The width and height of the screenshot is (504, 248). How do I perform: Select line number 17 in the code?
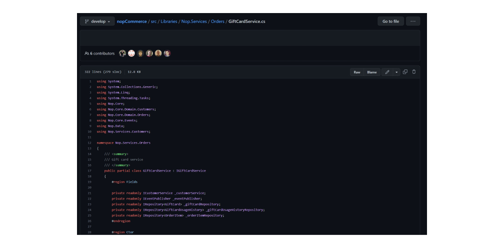(89, 171)
